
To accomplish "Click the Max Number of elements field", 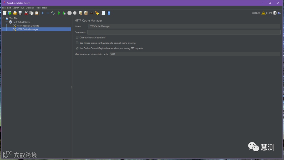I will (195, 54).
